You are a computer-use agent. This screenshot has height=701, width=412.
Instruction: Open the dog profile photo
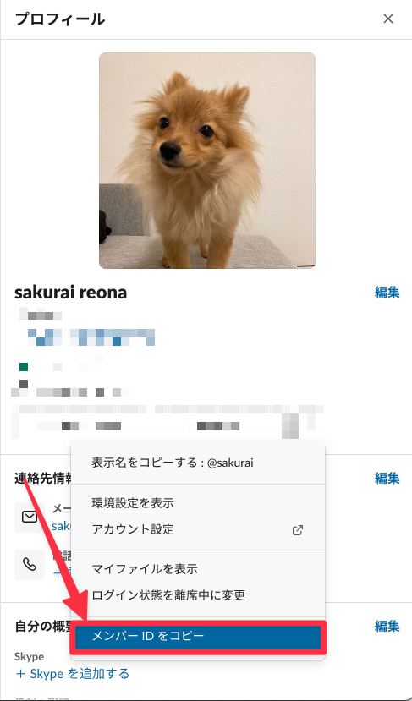(x=207, y=161)
